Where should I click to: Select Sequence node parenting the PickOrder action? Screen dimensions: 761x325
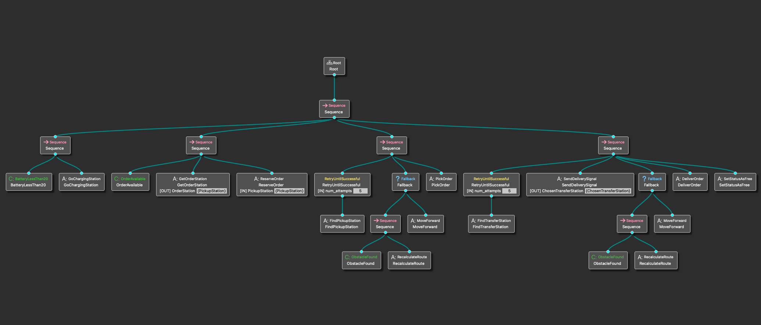tap(392, 145)
